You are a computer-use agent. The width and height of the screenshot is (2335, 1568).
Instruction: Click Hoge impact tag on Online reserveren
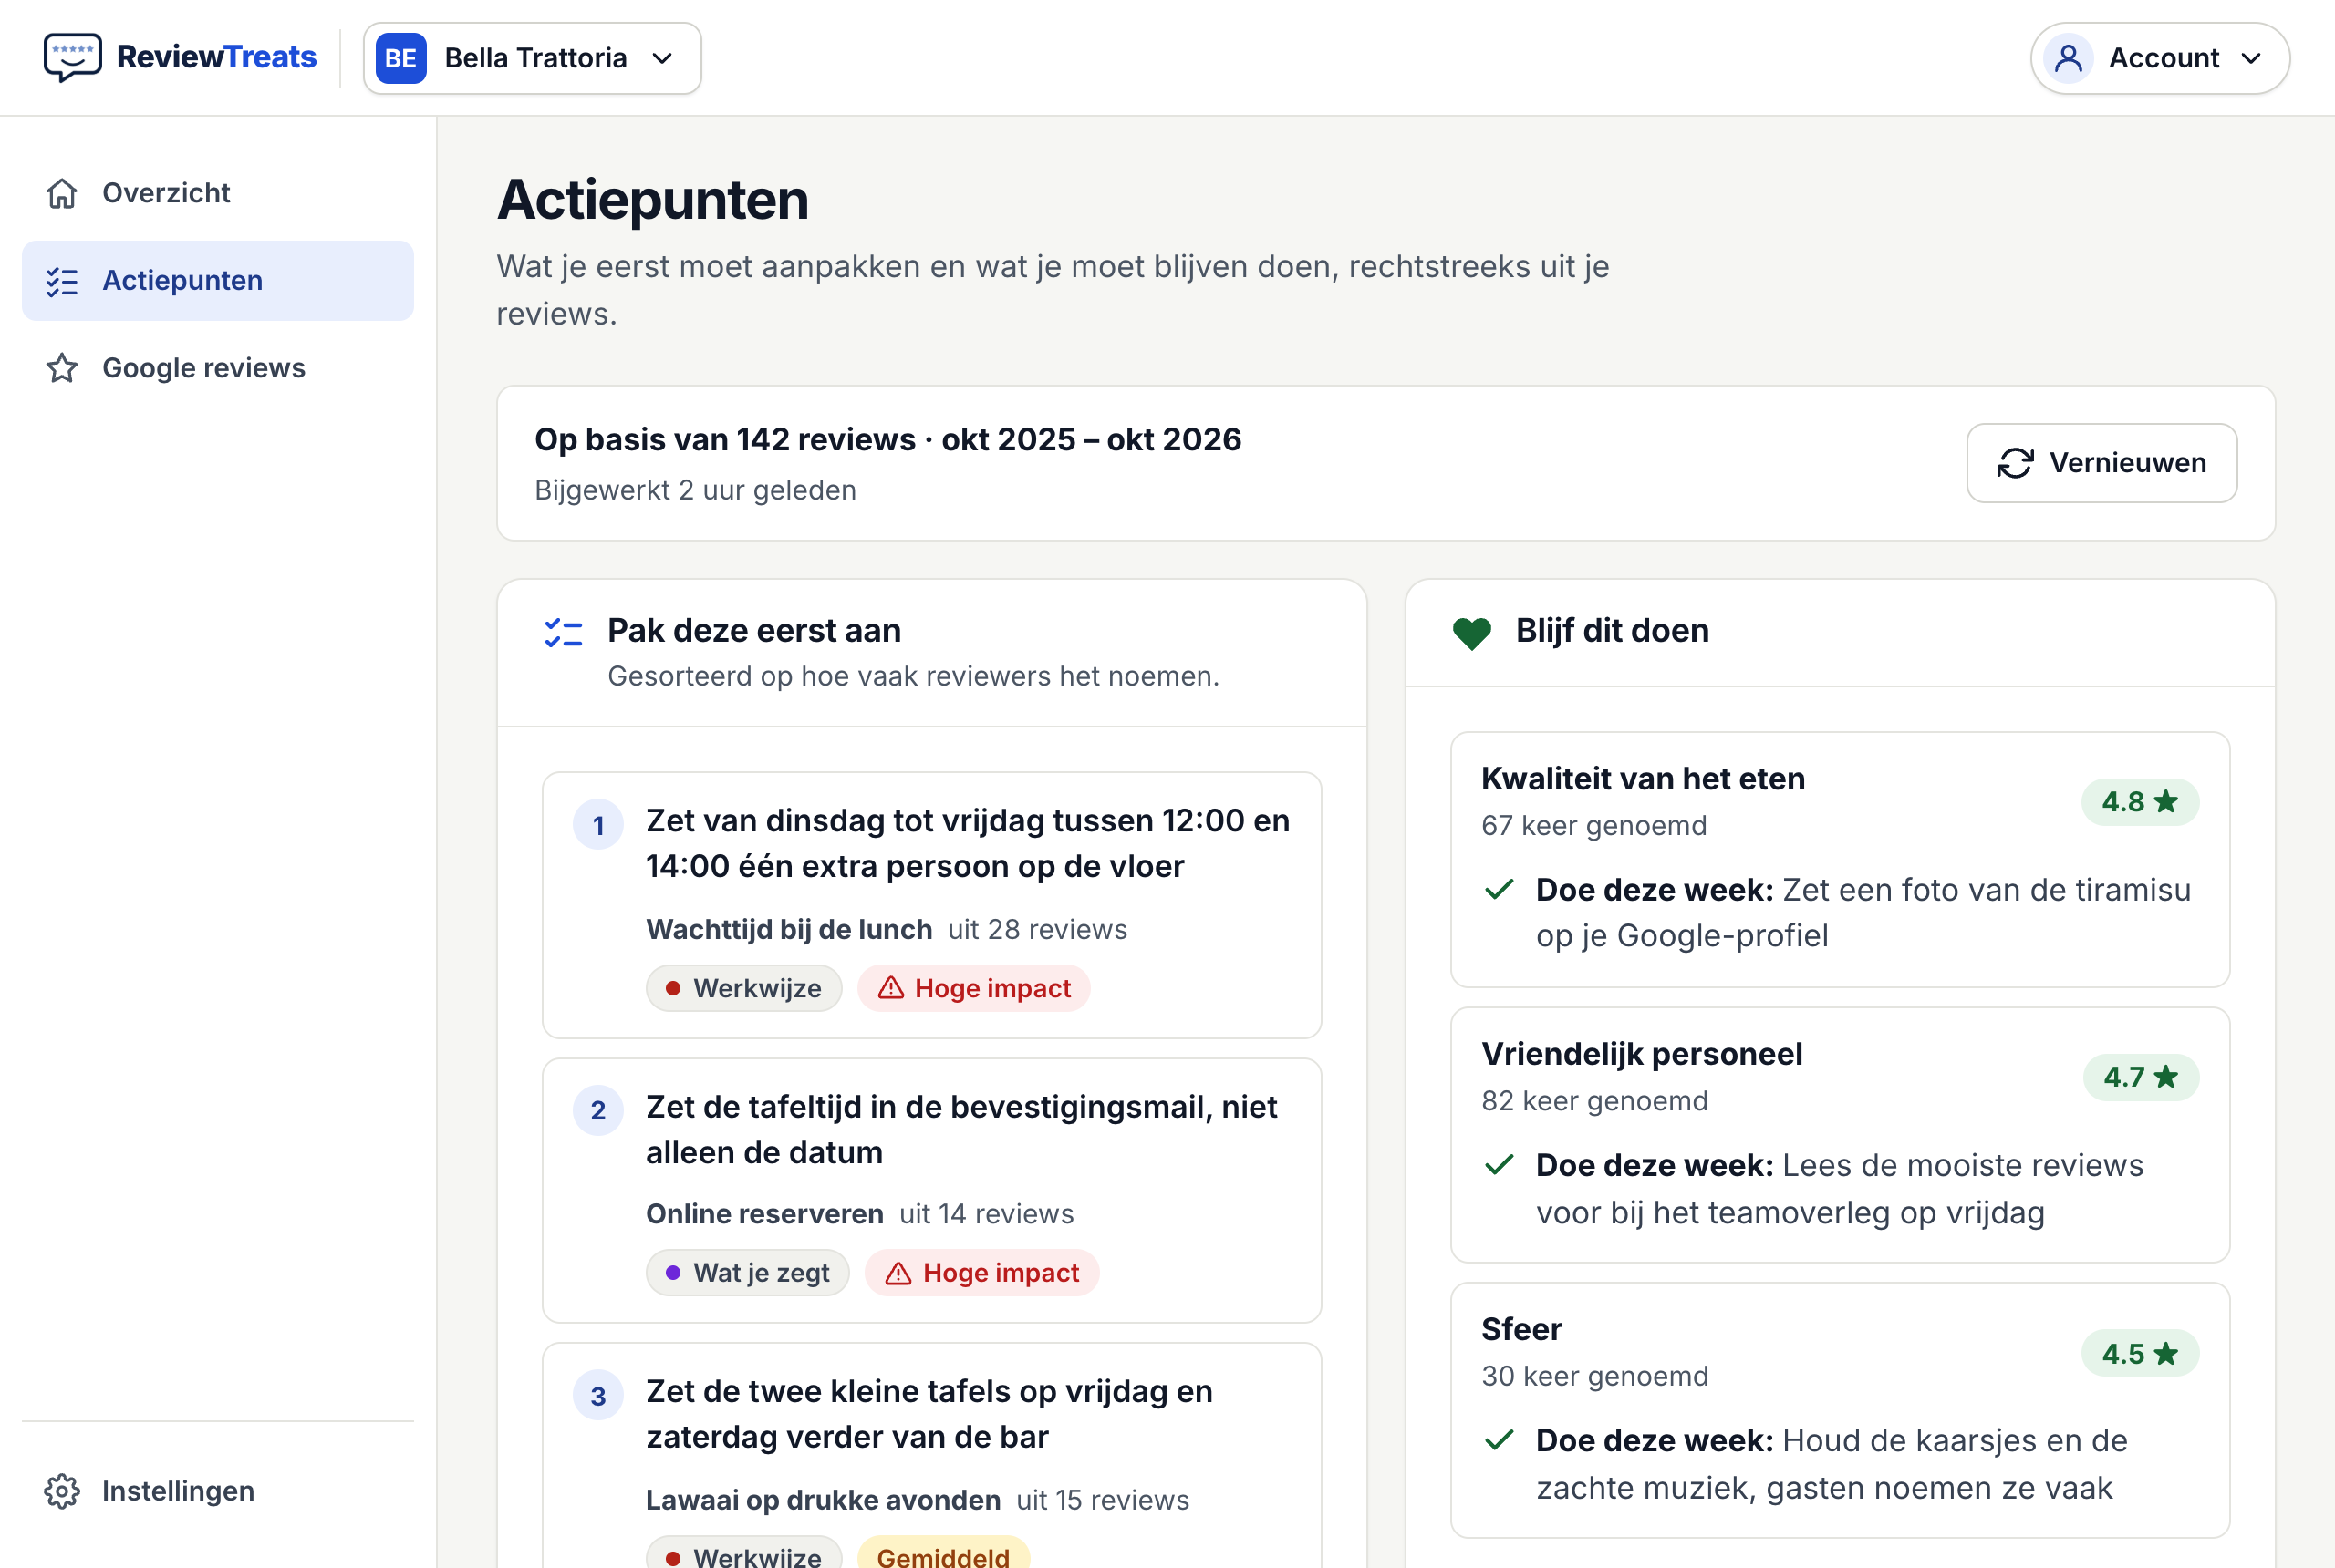point(981,1273)
